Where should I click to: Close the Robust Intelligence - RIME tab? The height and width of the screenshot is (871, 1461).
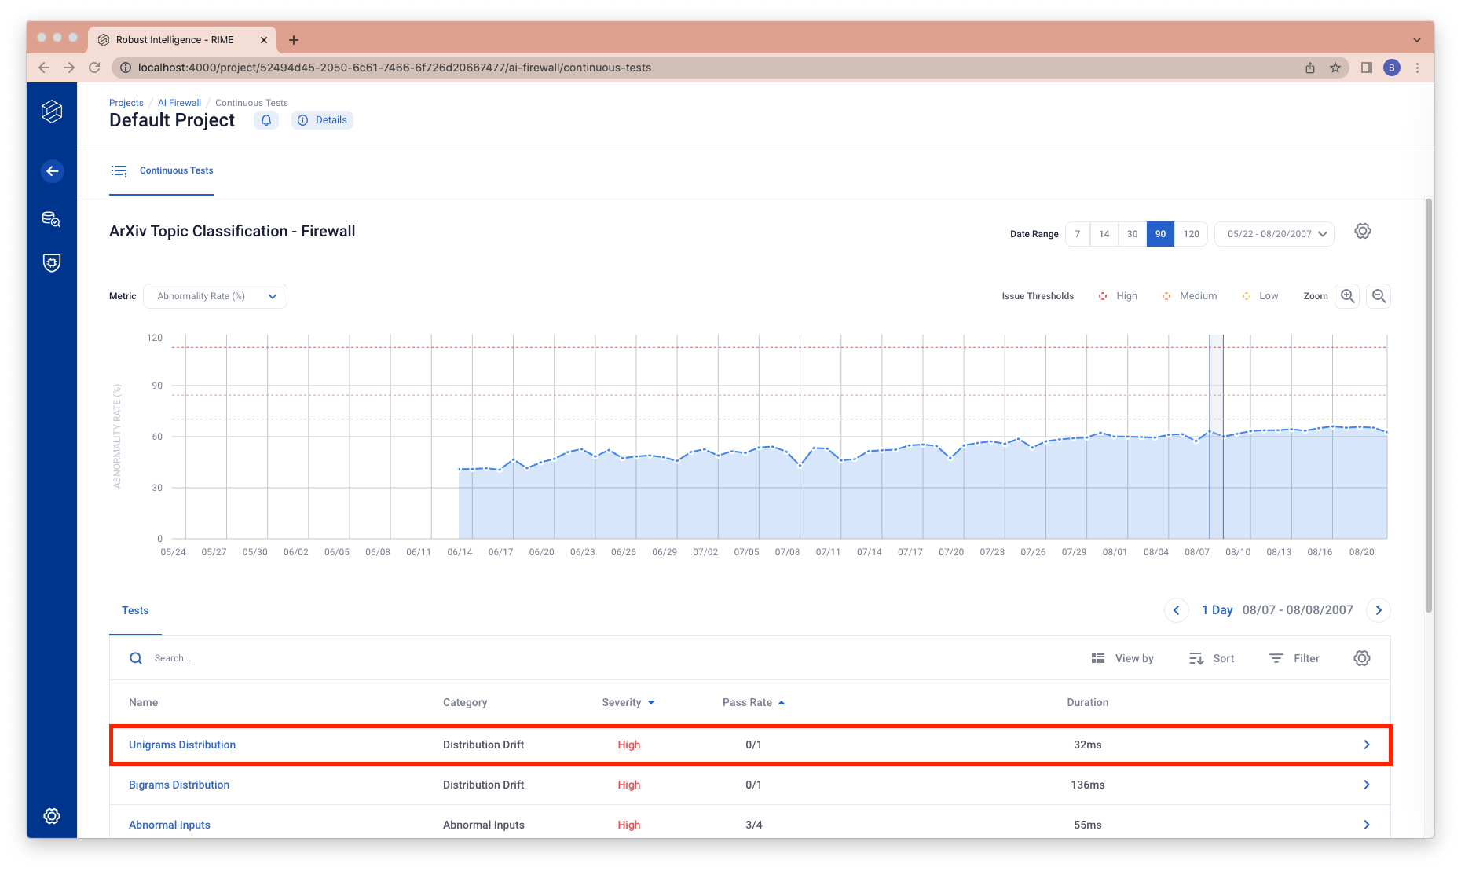[x=264, y=40]
